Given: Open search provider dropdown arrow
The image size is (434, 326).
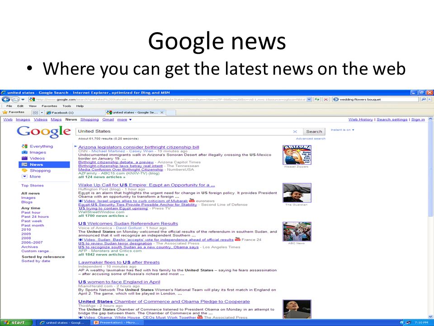Looking at the screenshot, I should [429, 99].
